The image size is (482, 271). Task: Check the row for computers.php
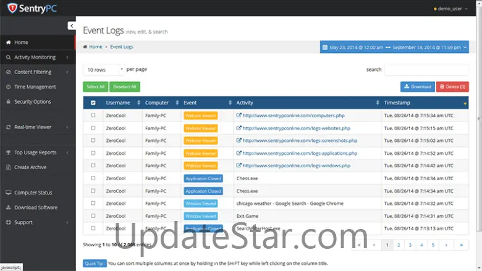coord(93,115)
